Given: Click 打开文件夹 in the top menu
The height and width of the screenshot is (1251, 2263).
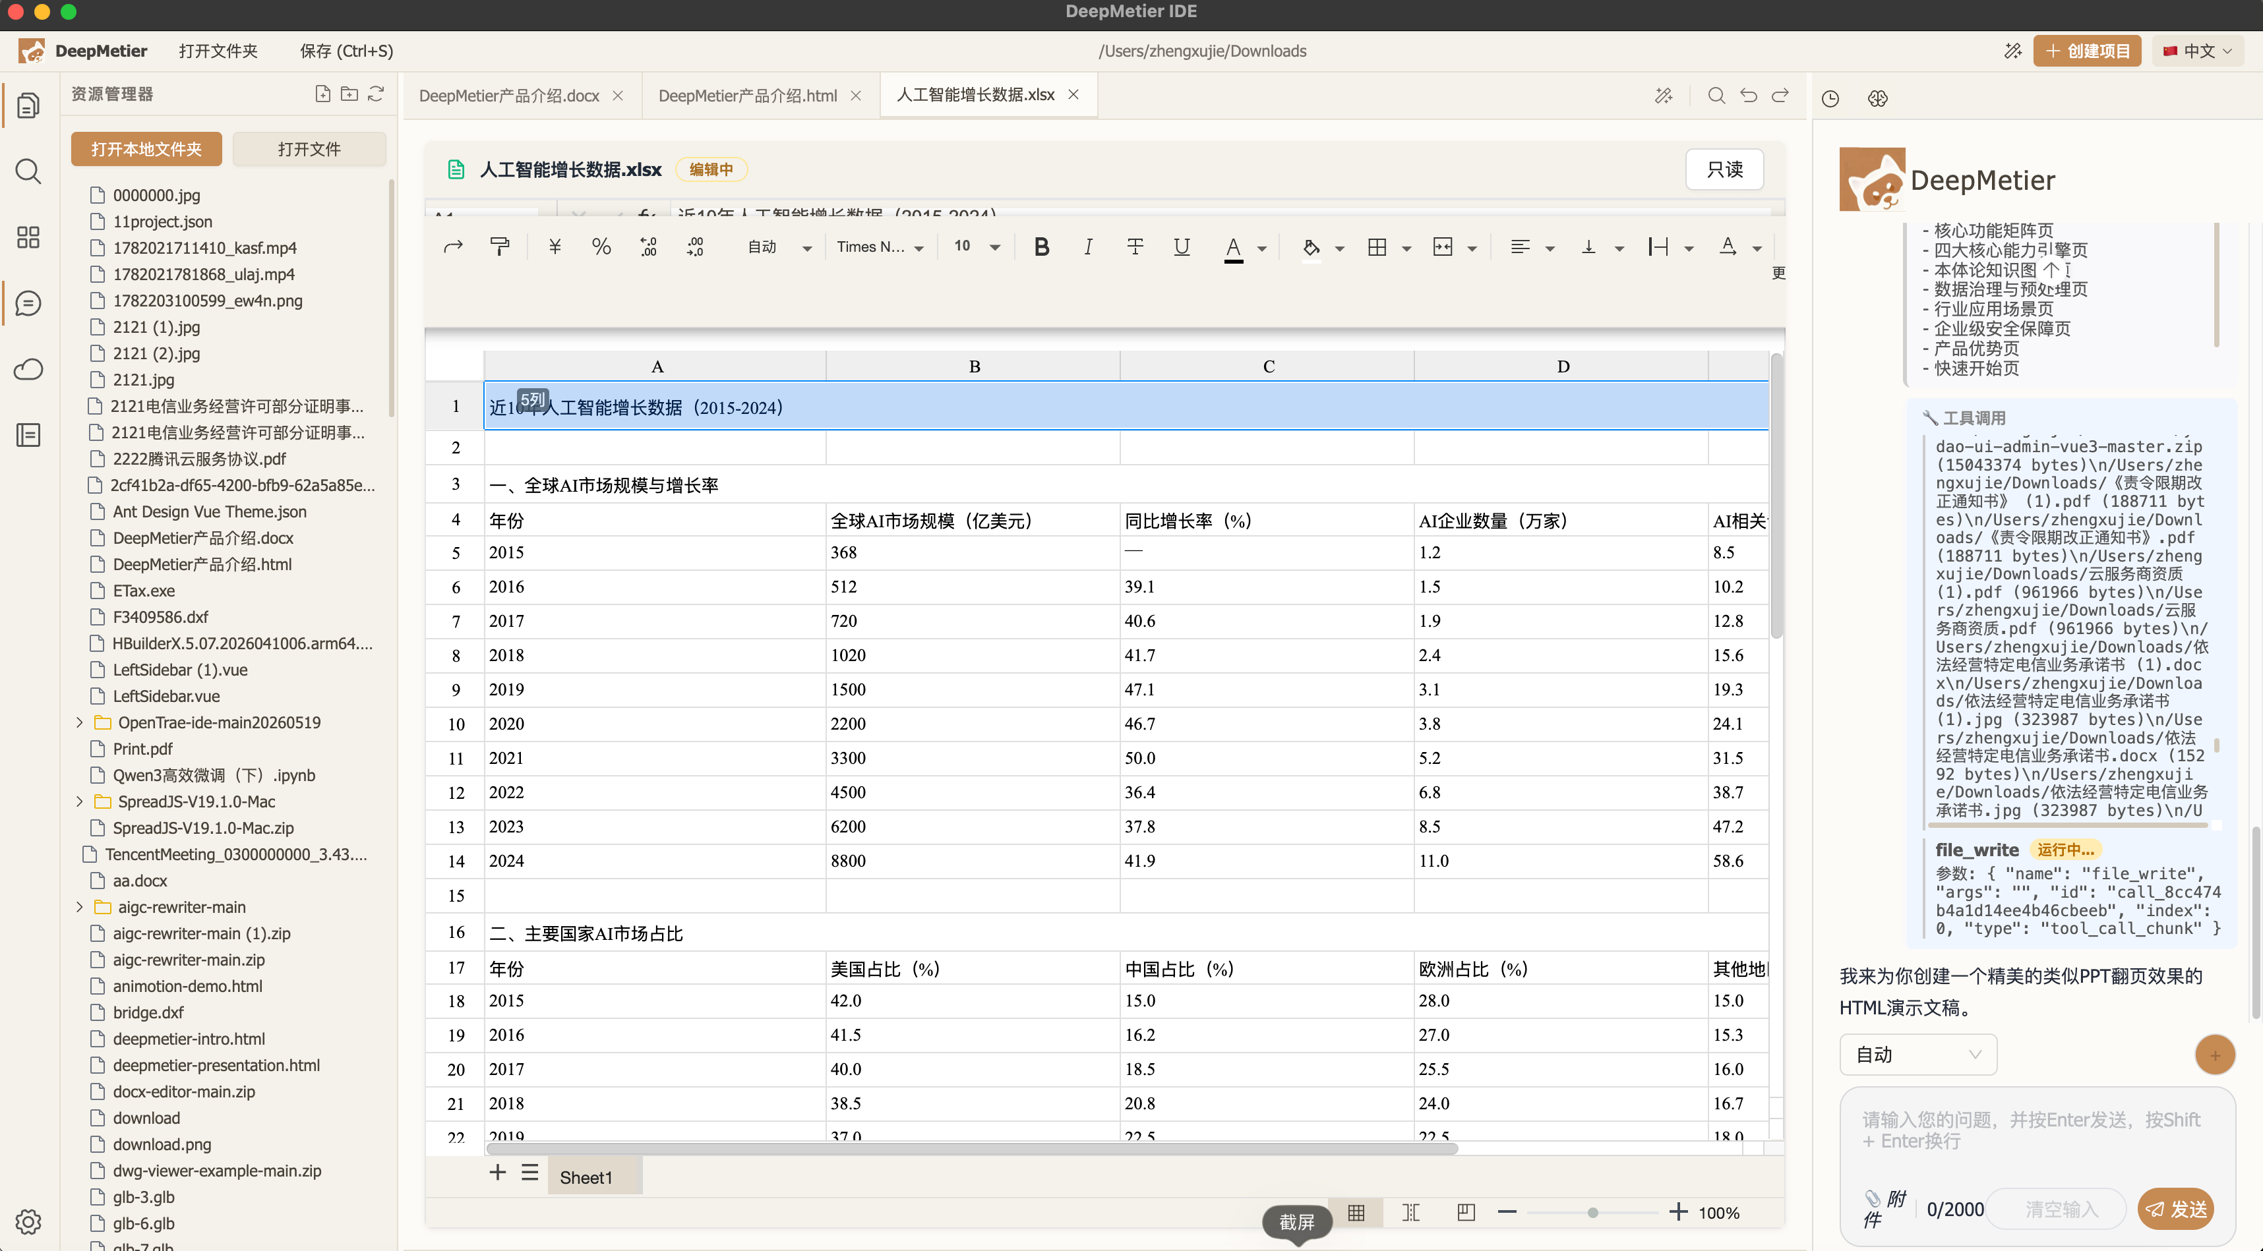Looking at the screenshot, I should pos(218,51).
